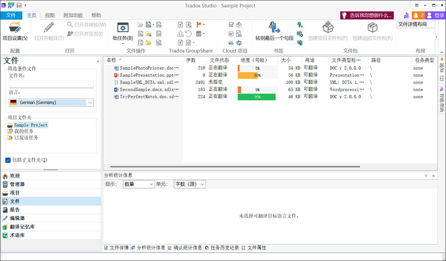
Task: Click the green puzzle-piece icon in title bar
Action: tap(11, 5)
